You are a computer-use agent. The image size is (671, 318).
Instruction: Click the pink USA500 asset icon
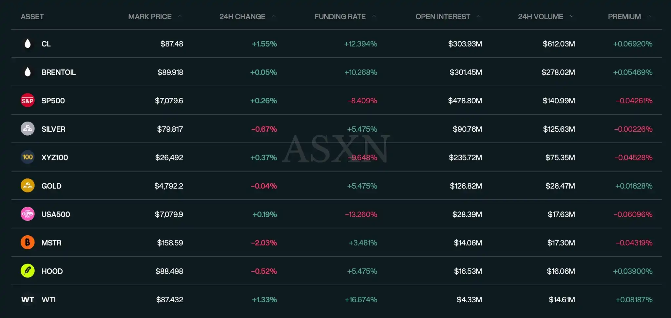pos(28,214)
